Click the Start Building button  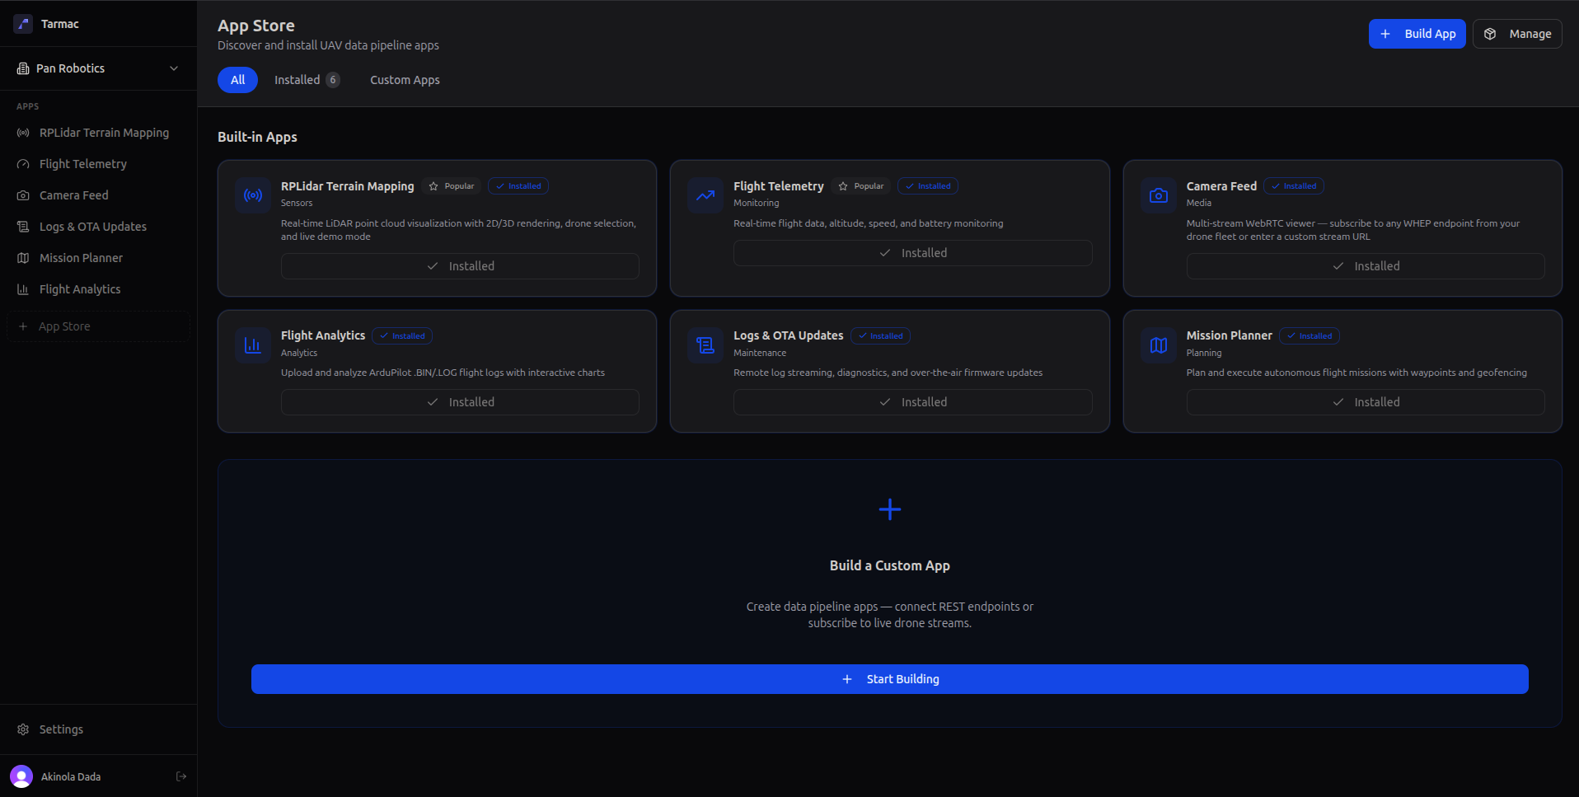tap(890, 679)
